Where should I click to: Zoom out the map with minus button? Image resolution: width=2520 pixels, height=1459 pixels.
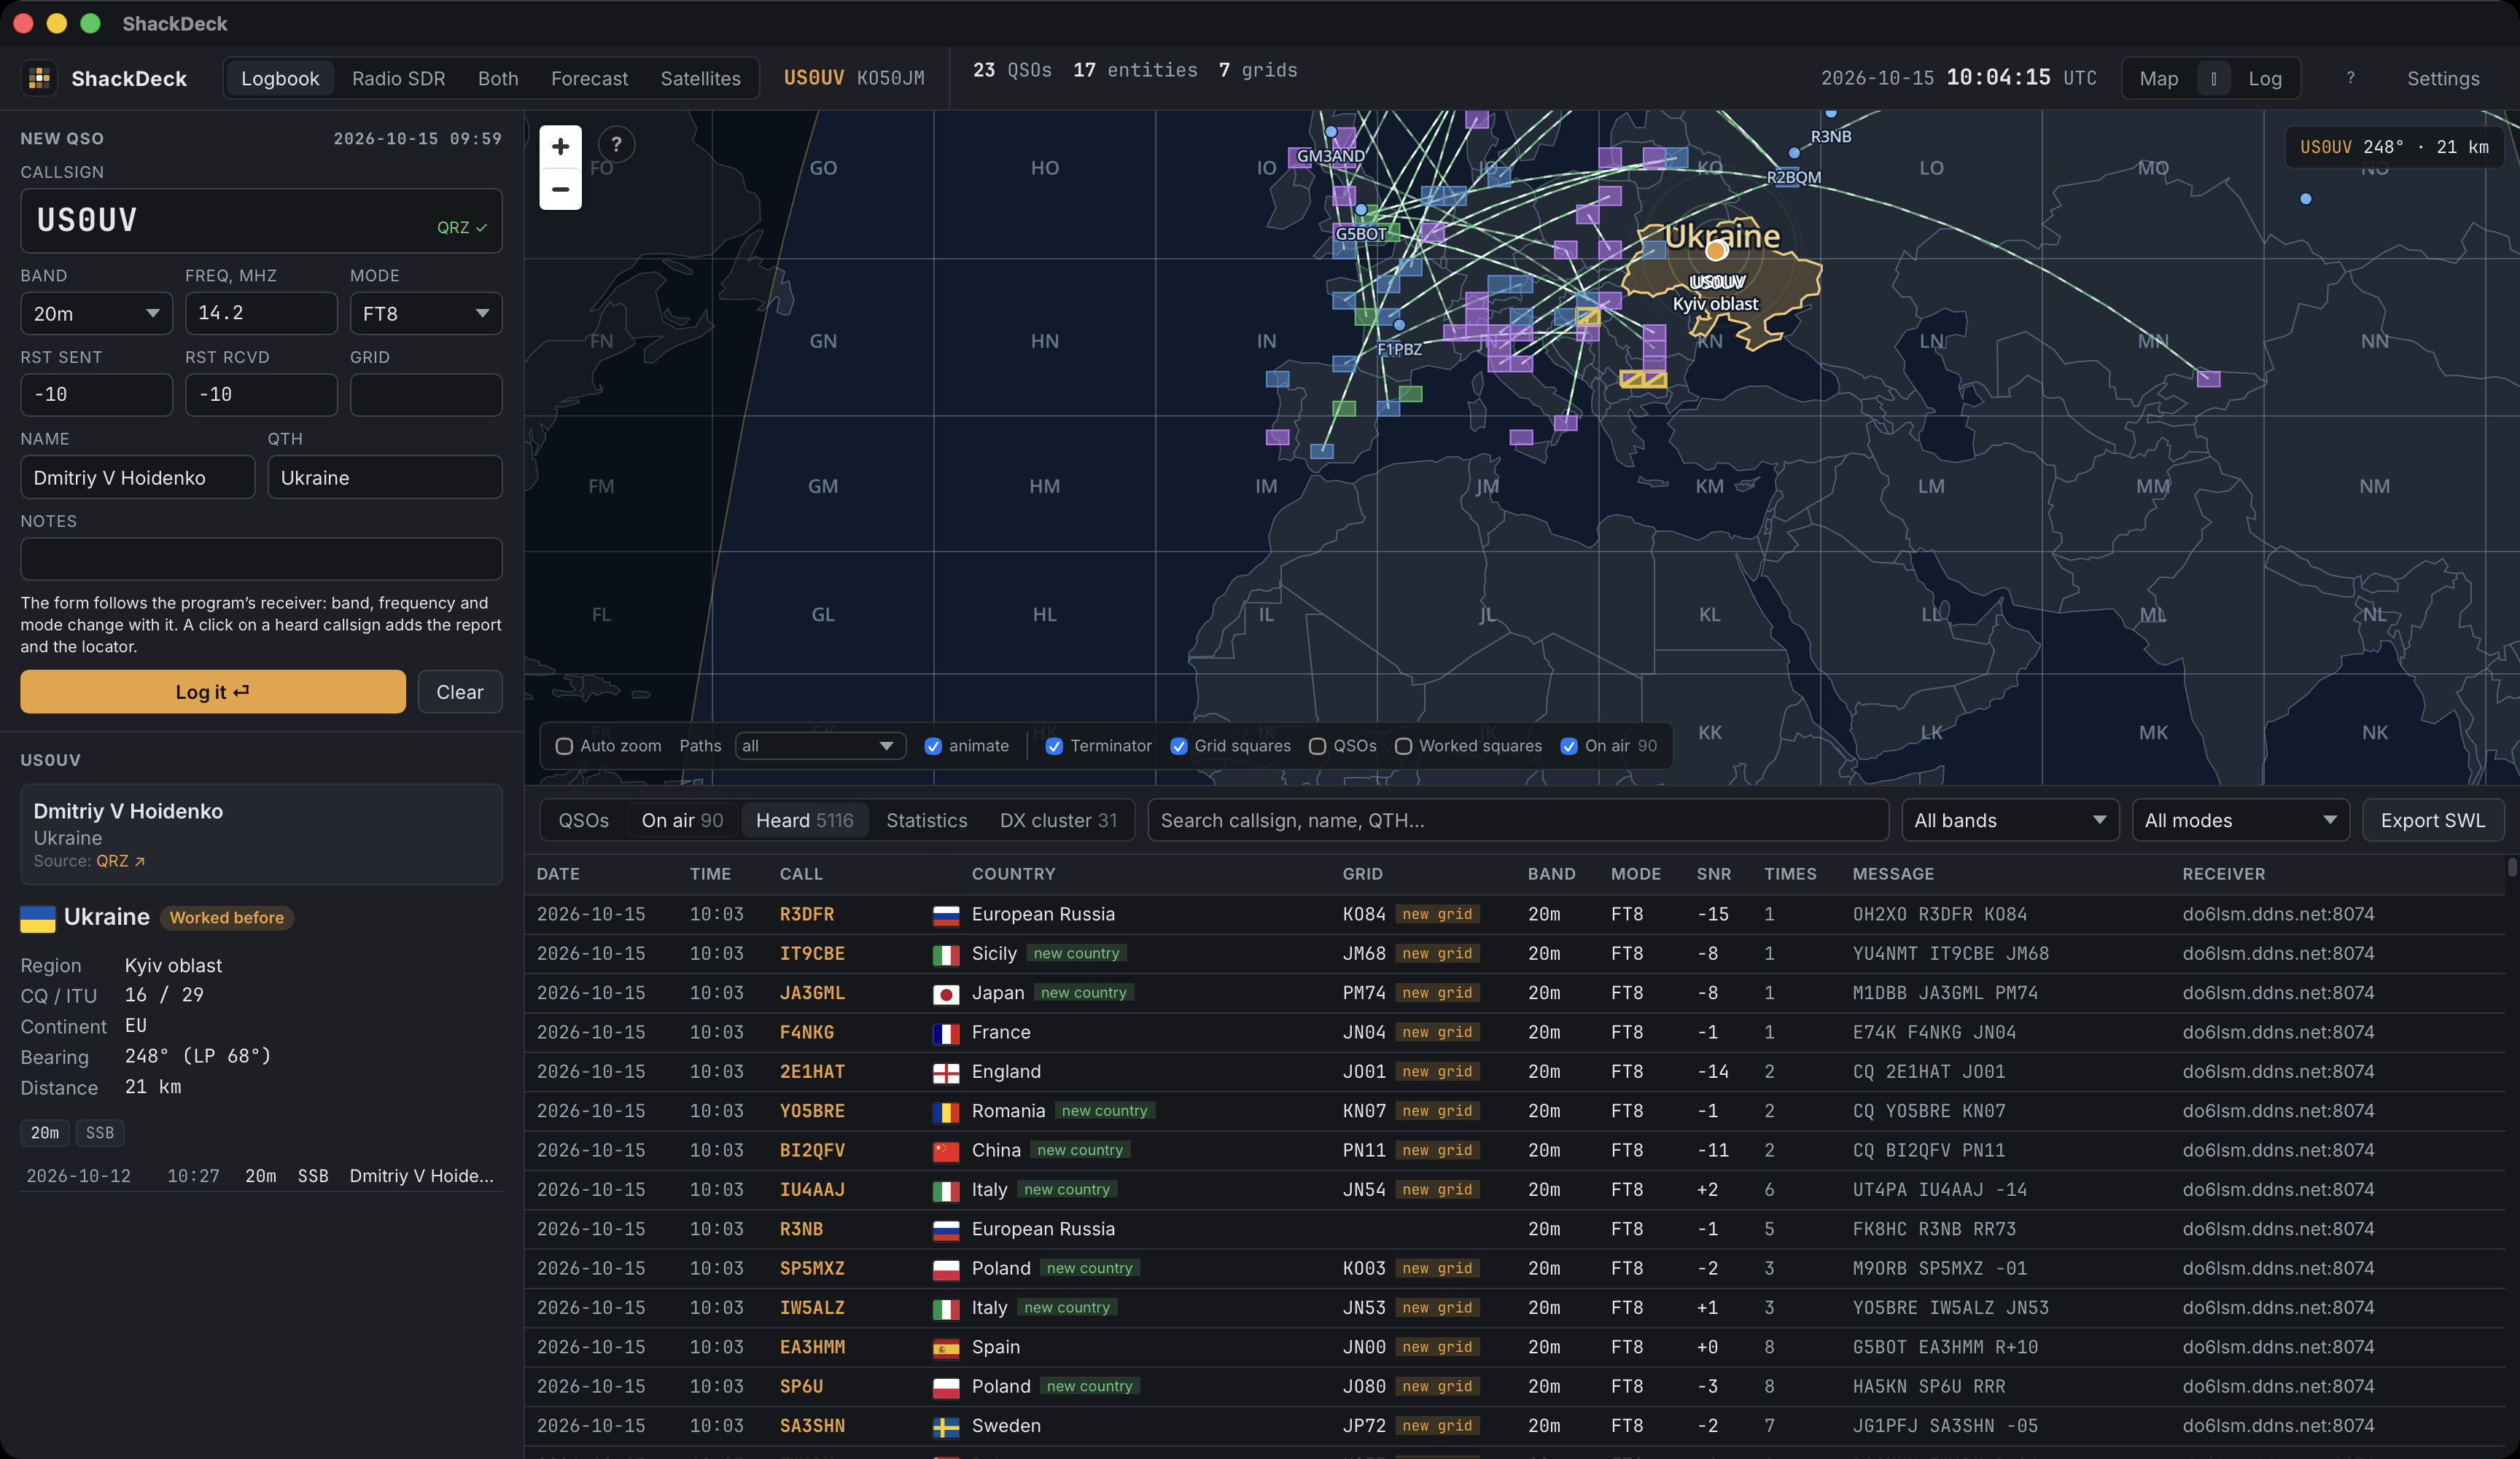click(560, 189)
